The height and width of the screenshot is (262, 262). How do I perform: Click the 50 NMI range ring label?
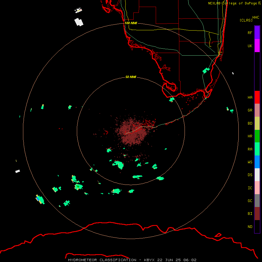pyautogui.click(x=131, y=77)
